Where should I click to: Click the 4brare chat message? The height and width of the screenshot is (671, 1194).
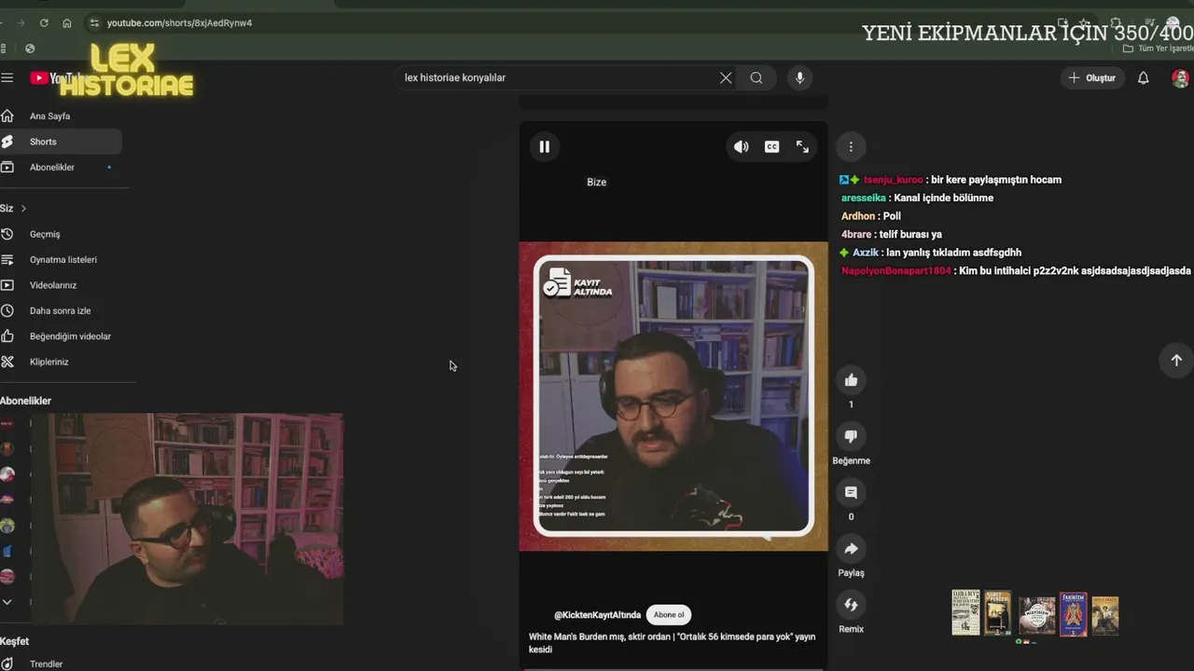[x=892, y=234]
